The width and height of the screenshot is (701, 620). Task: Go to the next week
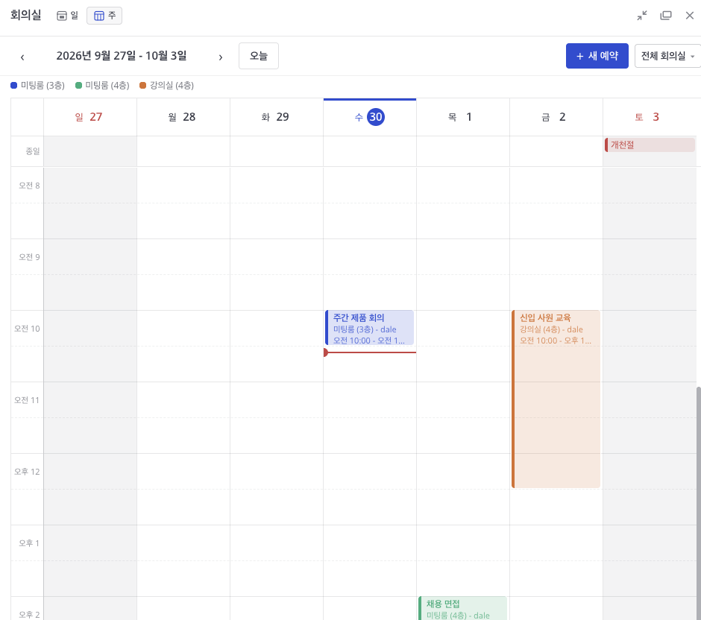(221, 57)
